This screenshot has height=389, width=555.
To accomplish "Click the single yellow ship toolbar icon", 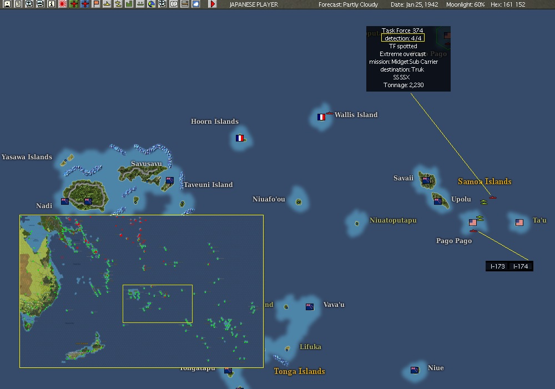I will (107, 4).
